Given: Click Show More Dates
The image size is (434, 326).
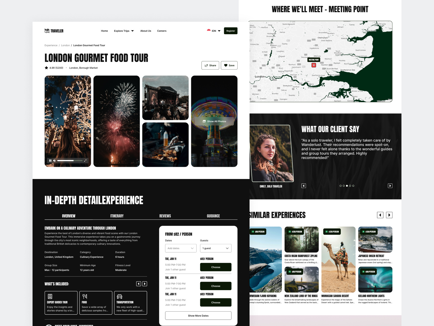Looking at the screenshot, I should point(198,315).
